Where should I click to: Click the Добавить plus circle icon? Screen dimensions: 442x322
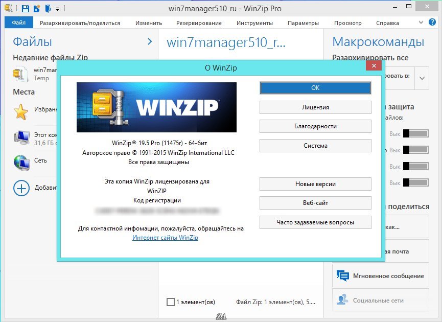click(21, 188)
